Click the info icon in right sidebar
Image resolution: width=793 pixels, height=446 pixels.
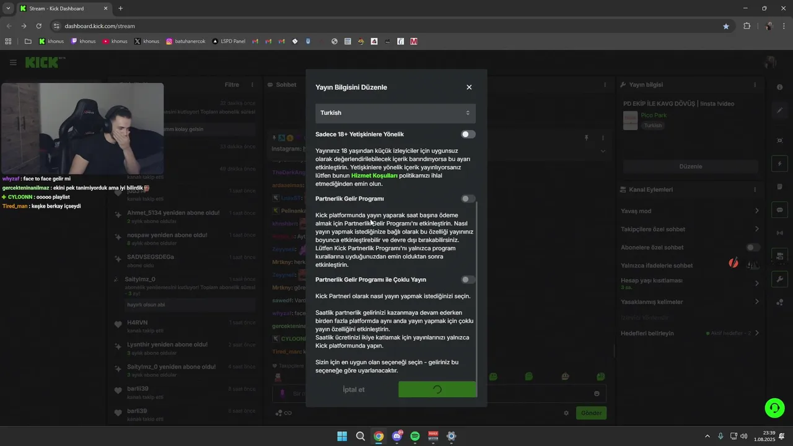click(x=779, y=87)
